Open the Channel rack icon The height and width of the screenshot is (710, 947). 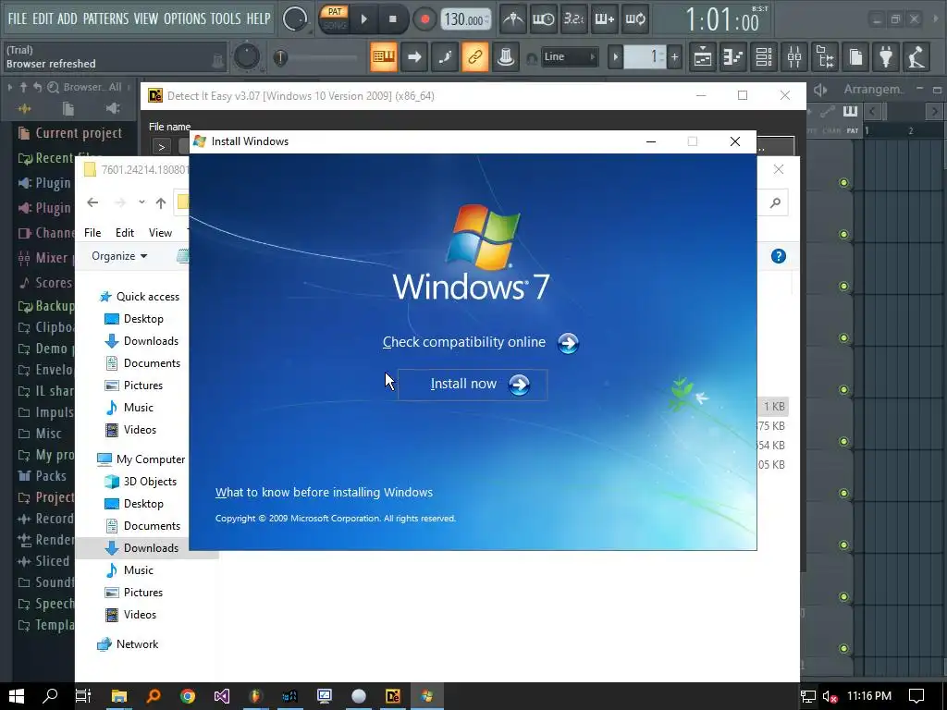coord(764,57)
